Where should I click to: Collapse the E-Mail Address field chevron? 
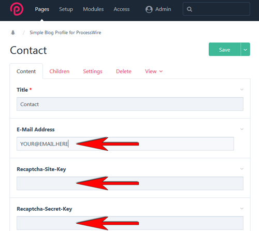coord(242,129)
